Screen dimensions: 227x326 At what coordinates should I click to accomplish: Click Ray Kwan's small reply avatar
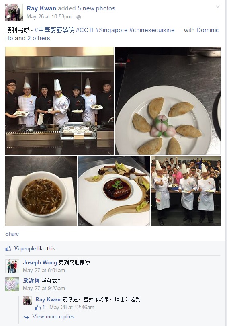[x=27, y=301]
